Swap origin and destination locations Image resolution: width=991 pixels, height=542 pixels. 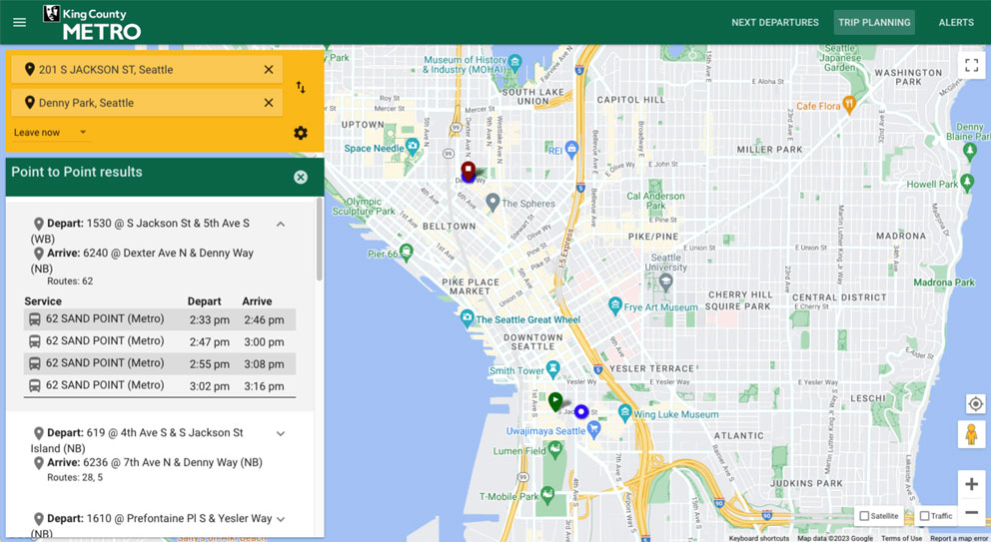pos(301,87)
